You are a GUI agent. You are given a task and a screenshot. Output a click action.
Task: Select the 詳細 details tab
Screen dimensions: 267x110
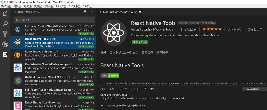coord(103,53)
